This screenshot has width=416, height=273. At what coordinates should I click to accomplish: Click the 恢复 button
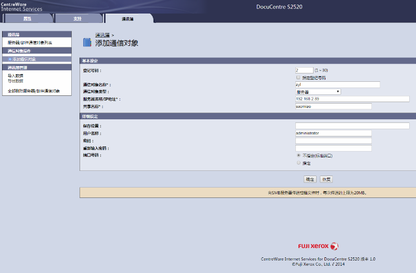(326, 179)
